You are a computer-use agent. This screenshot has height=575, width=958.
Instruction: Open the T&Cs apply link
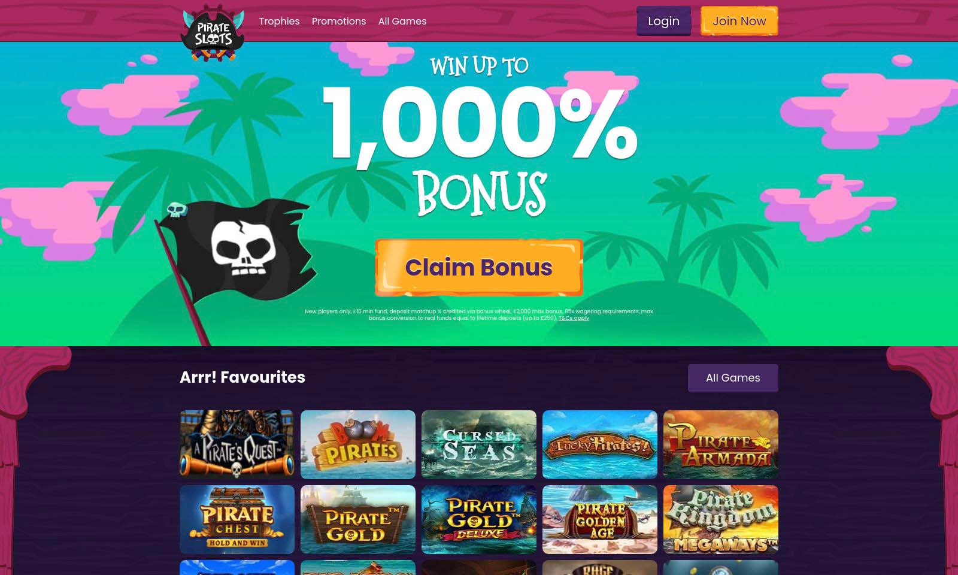[x=574, y=318]
